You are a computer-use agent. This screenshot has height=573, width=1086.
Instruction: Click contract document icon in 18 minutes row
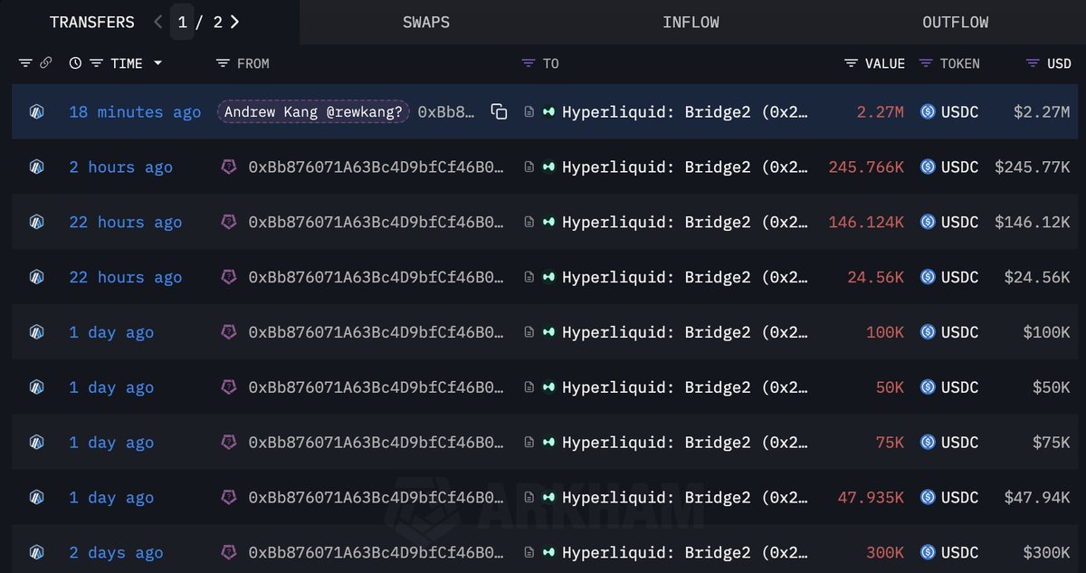click(x=529, y=112)
